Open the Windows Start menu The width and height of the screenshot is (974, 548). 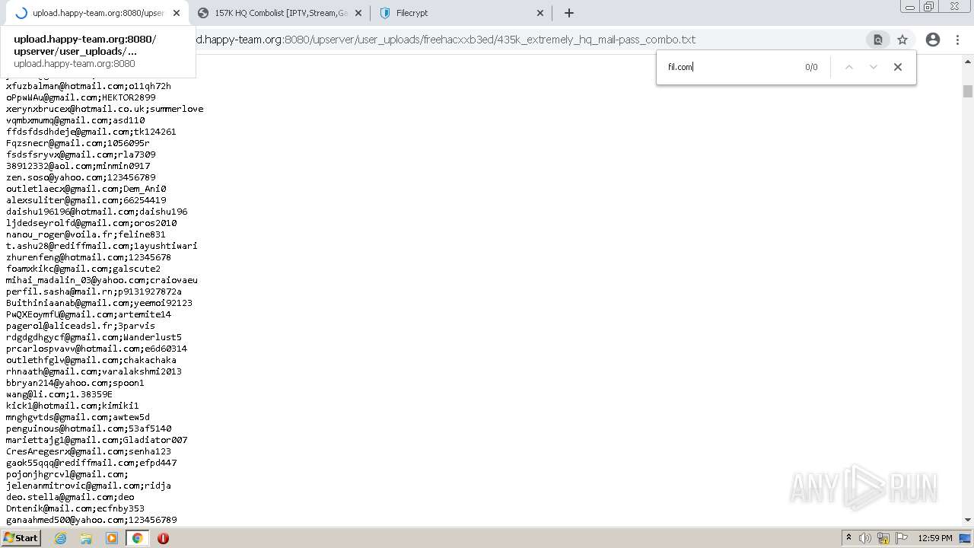pyautogui.click(x=21, y=538)
